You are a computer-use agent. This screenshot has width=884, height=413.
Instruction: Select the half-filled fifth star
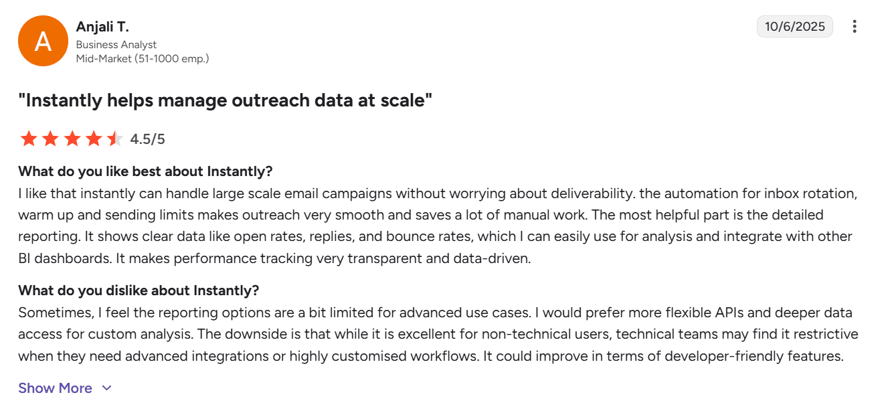114,139
